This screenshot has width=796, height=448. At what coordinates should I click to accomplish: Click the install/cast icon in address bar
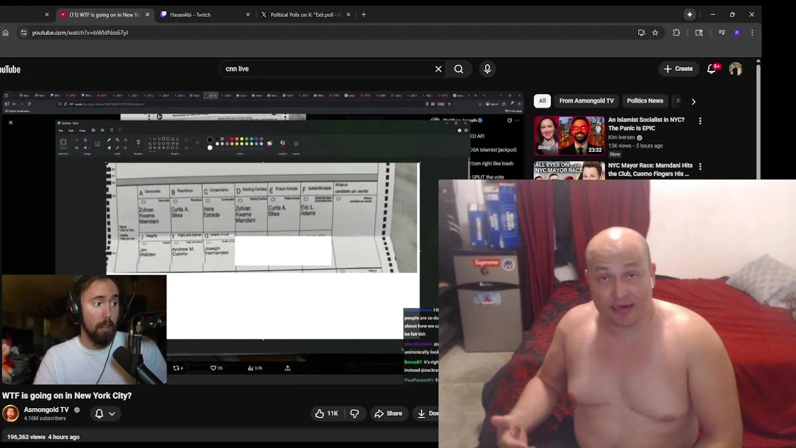tap(641, 32)
